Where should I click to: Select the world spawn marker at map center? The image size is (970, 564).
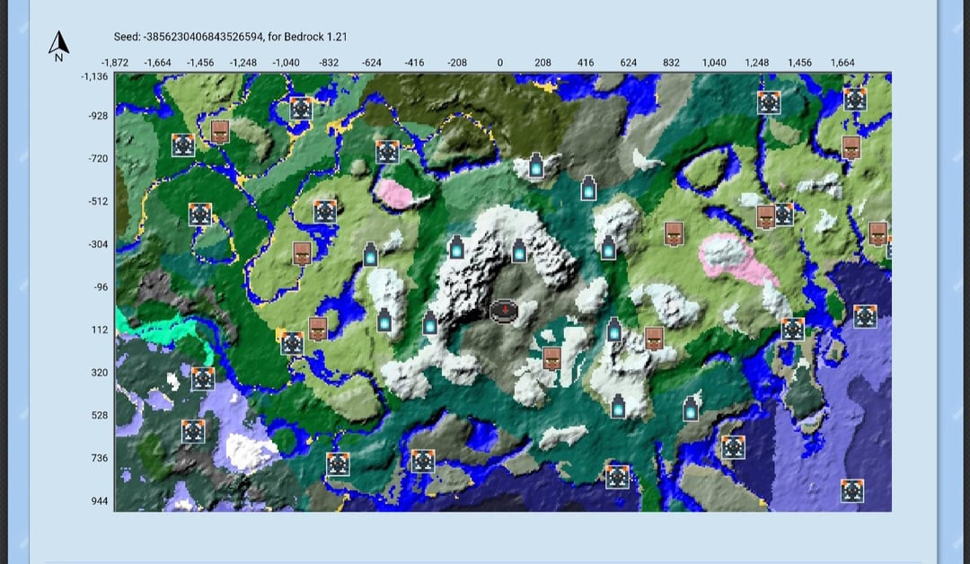coord(505,311)
